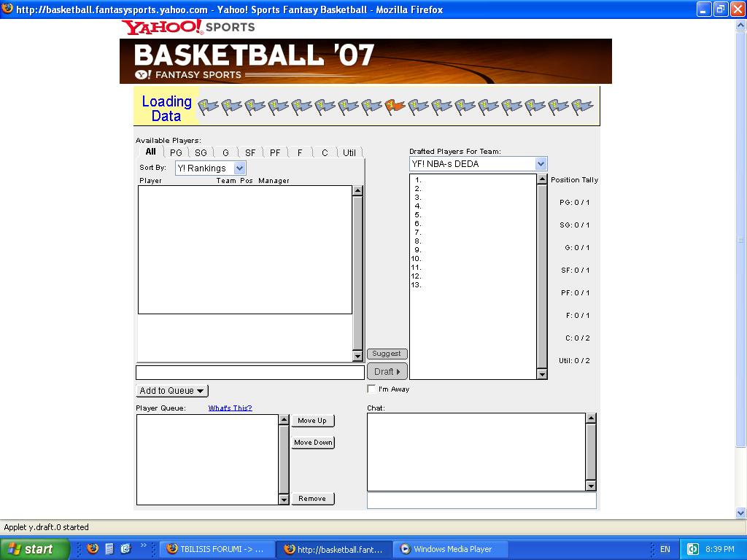The height and width of the screenshot is (560, 747).
Task: Open the Sort By Y! Rankings dropdown
Action: [211, 168]
